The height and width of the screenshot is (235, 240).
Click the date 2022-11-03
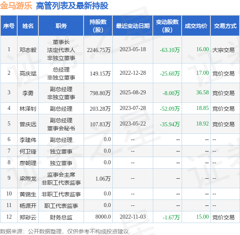coord(133,217)
